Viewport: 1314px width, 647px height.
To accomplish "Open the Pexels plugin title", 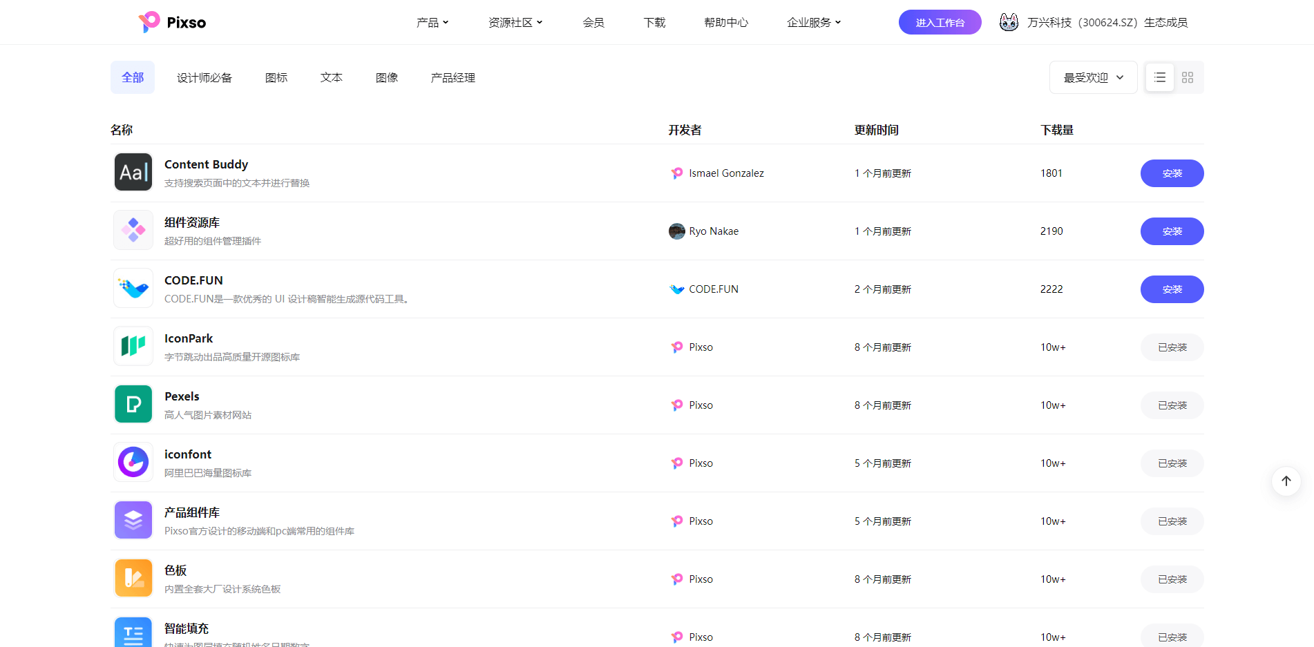I will [182, 396].
